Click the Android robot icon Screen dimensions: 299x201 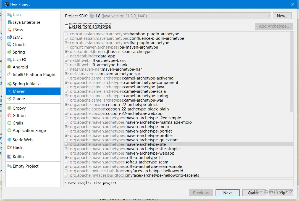(x=9, y=67)
